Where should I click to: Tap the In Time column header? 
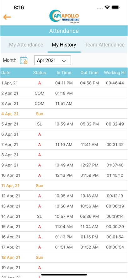tap(64, 72)
